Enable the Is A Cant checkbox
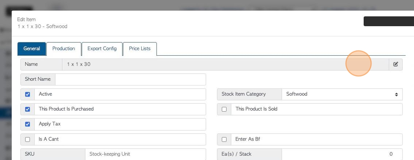The width and height of the screenshot is (414, 160). pos(27,139)
